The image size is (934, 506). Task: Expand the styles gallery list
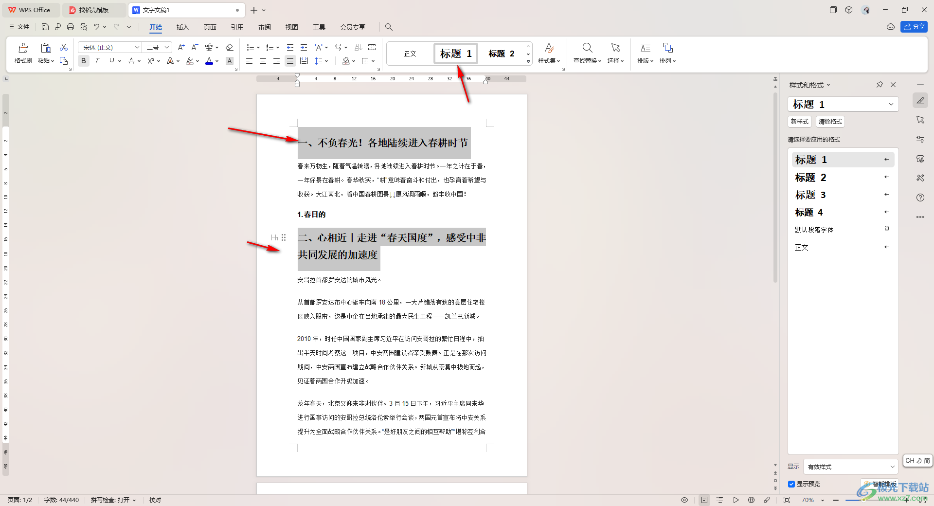[x=528, y=62]
